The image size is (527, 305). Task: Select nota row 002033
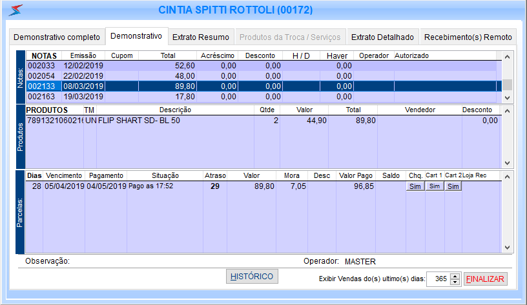coord(262,66)
